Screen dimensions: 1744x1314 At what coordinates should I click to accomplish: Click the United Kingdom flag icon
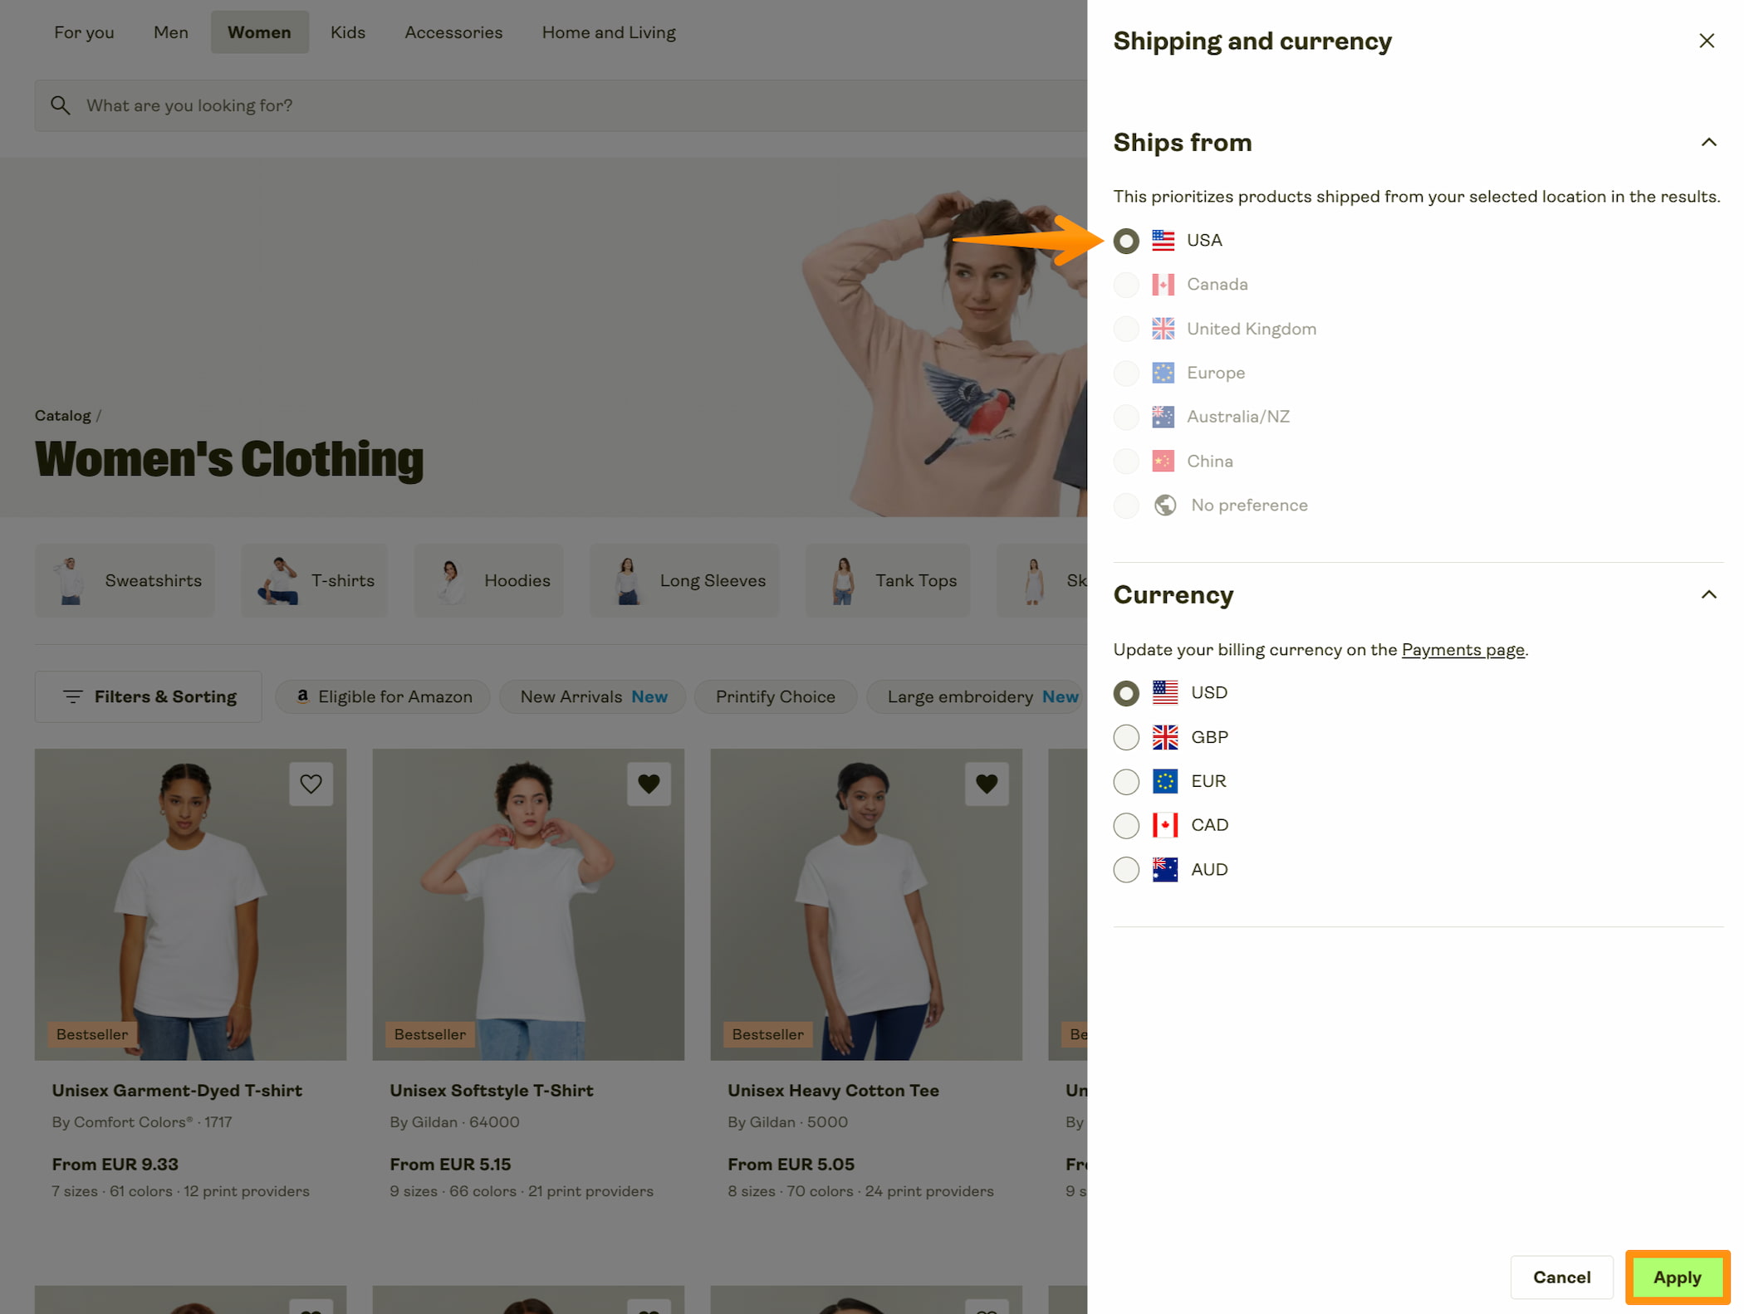coord(1163,329)
